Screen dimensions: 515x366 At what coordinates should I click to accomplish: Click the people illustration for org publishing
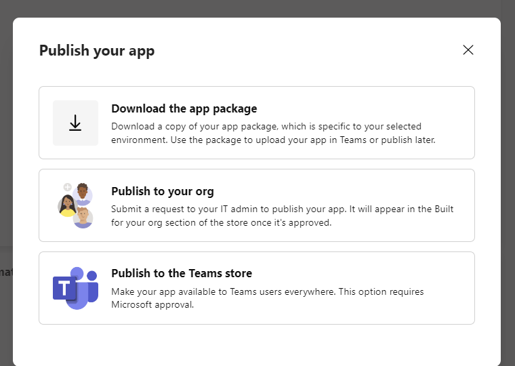[x=75, y=205]
